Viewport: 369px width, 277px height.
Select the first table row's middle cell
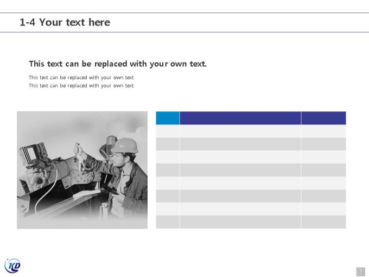point(240,131)
